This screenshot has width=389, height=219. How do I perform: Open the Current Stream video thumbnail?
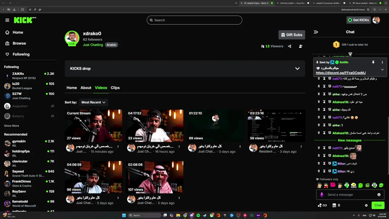[x=93, y=126]
